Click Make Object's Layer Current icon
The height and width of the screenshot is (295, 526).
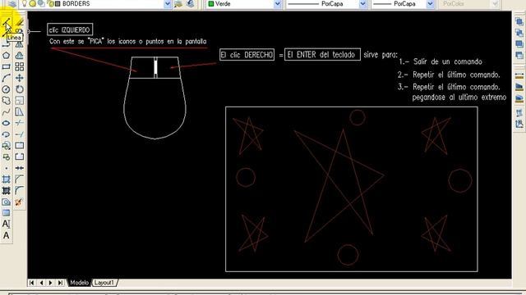[178, 3]
